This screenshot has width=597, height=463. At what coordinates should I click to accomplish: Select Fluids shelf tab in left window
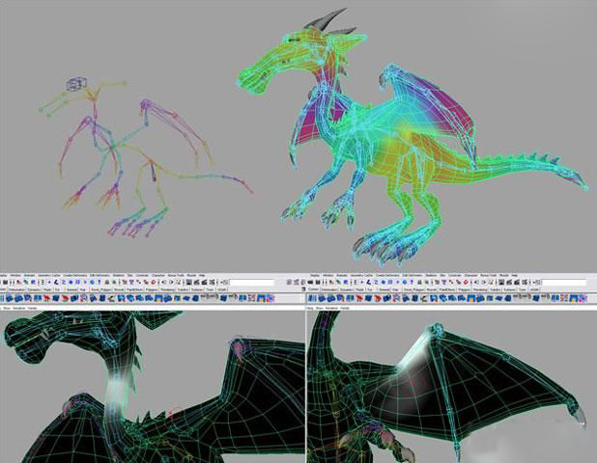[47, 289]
